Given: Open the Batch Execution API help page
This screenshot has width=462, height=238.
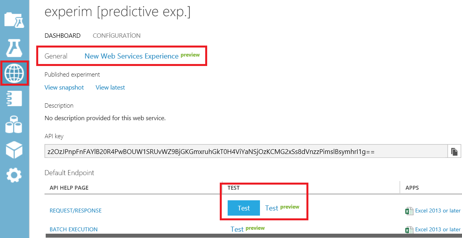Looking at the screenshot, I should pos(74,230).
